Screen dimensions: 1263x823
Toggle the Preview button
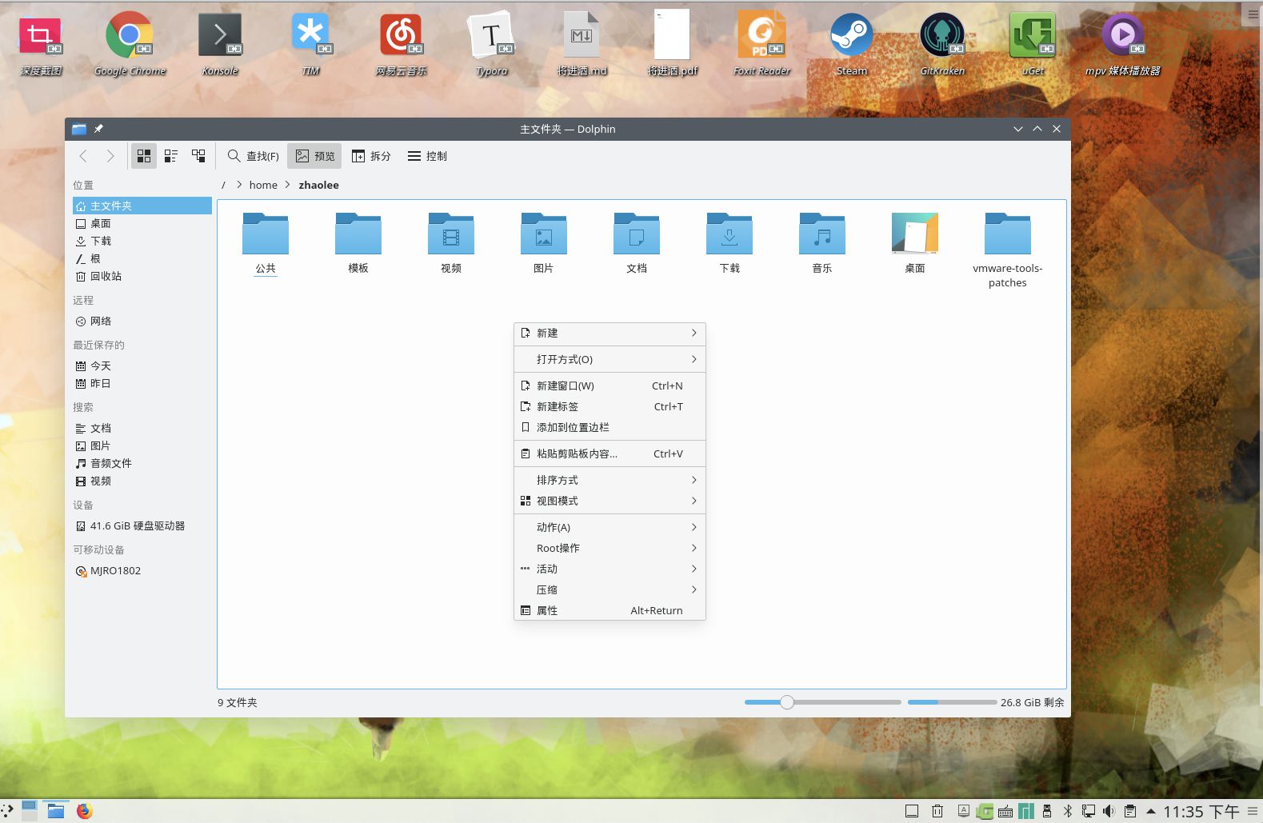point(315,156)
